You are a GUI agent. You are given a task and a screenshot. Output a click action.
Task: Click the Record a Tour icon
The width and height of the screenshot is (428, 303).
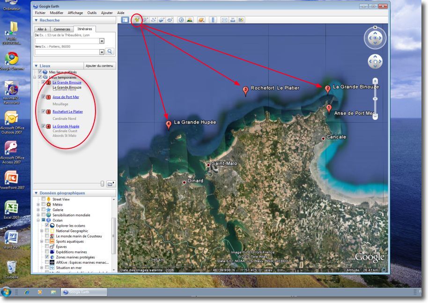coord(170,20)
